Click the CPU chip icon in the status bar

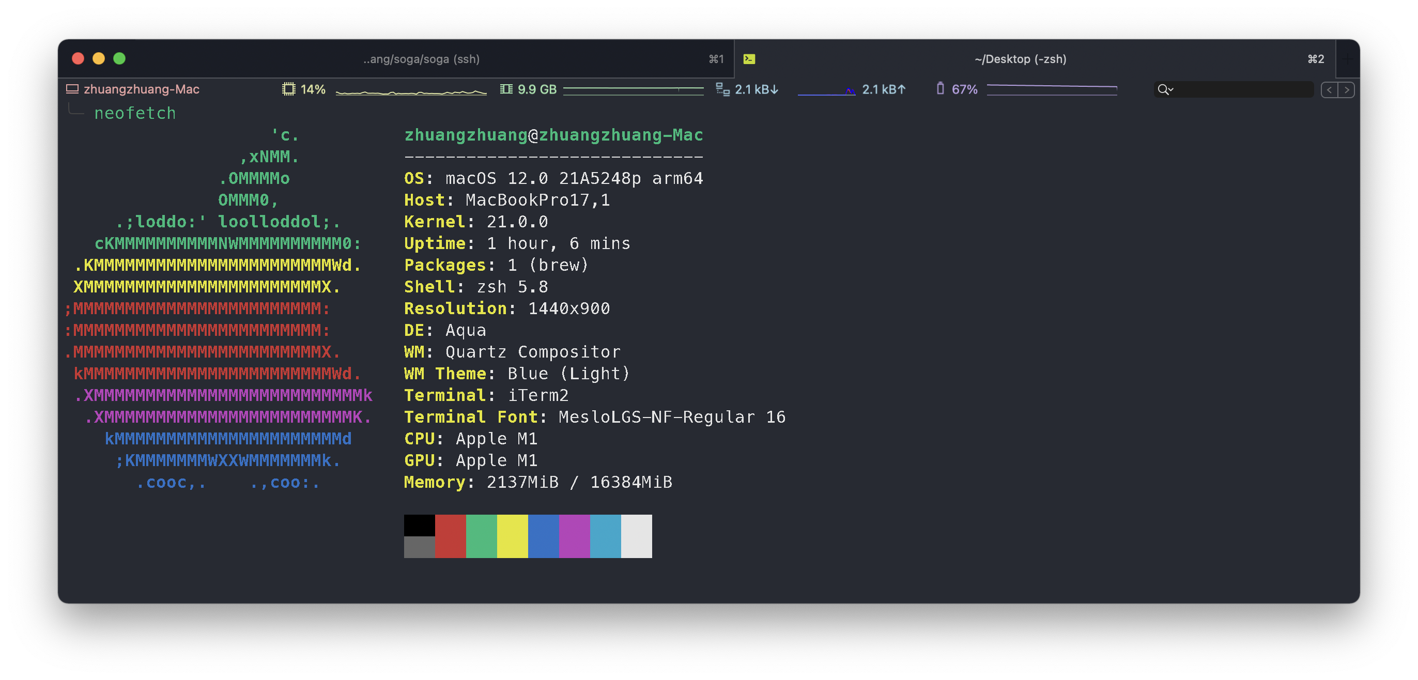(x=288, y=89)
